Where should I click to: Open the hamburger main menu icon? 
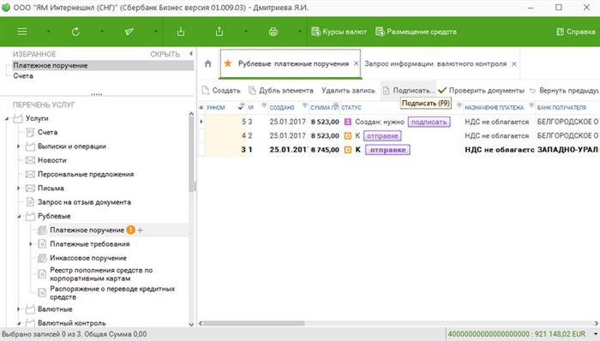pos(22,32)
